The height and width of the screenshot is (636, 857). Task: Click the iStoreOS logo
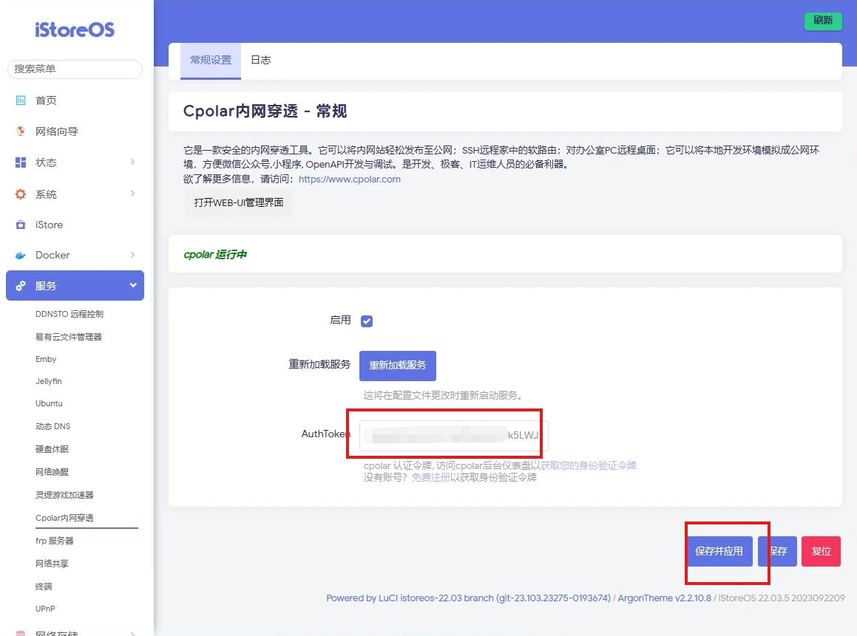pyautogui.click(x=75, y=30)
